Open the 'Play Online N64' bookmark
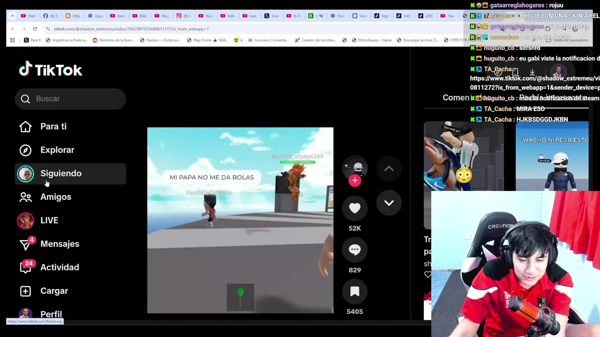This screenshot has height=337, width=600. [x=207, y=40]
